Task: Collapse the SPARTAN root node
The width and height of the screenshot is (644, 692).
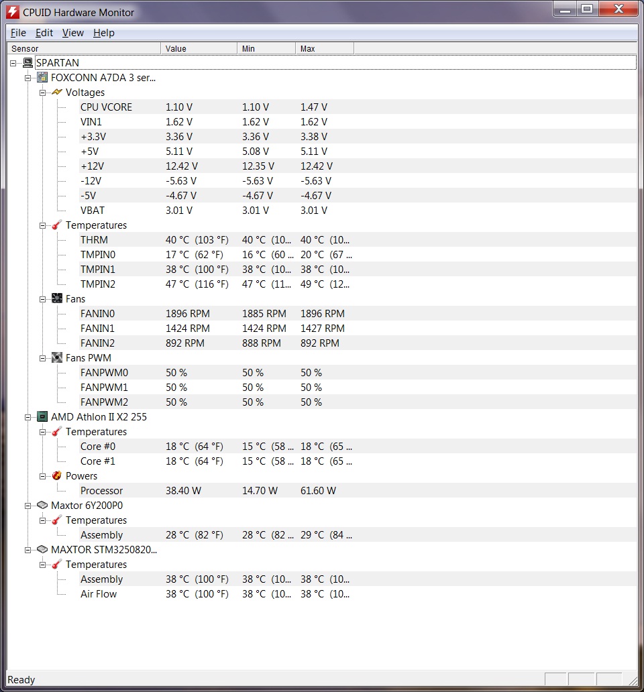Action: [x=13, y=63]
